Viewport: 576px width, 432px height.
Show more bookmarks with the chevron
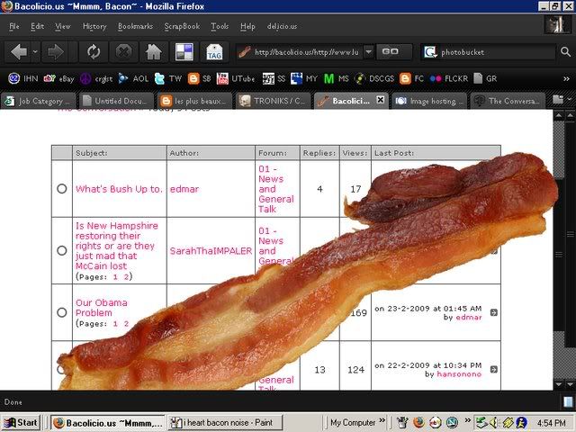click(x=566, y=78)
